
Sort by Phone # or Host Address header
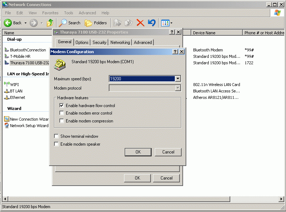tap(263, 33)
